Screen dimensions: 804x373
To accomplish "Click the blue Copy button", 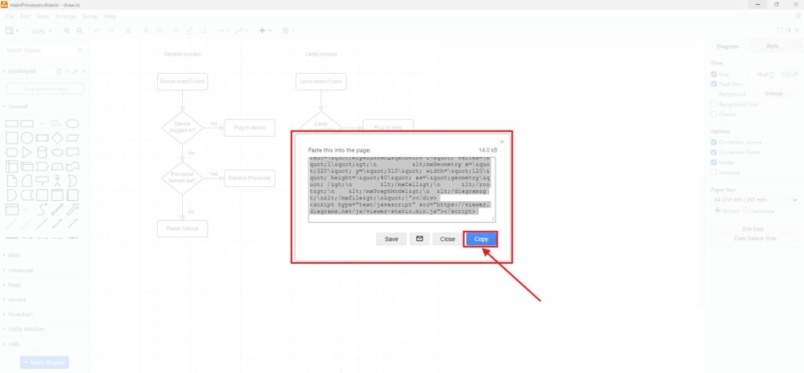I will point(481,239).
